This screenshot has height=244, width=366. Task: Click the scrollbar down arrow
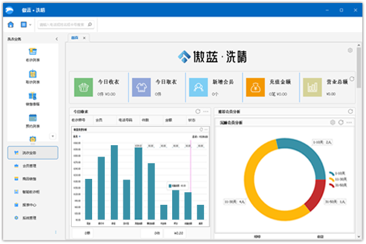click(x=359, y=237)
